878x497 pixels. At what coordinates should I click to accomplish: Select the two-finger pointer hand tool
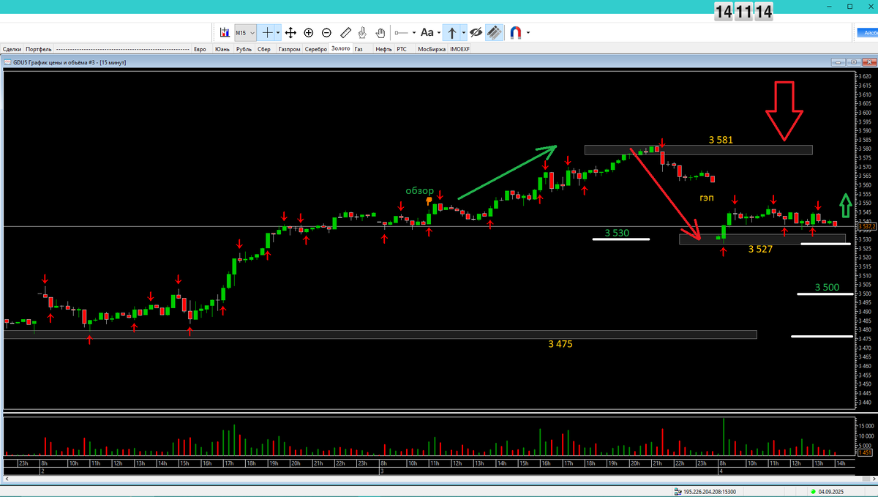click(363, 33)
